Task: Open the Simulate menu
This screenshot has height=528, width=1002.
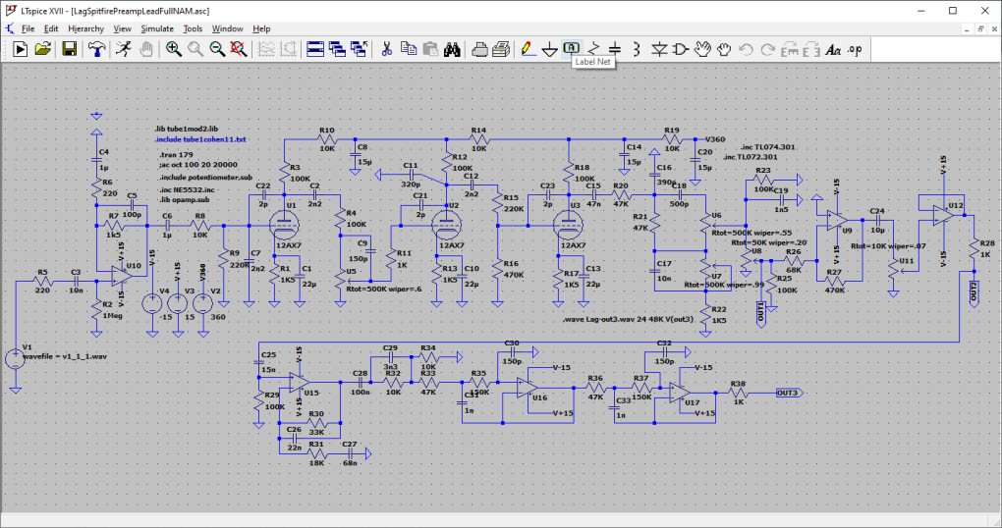Action: point(157,28)
